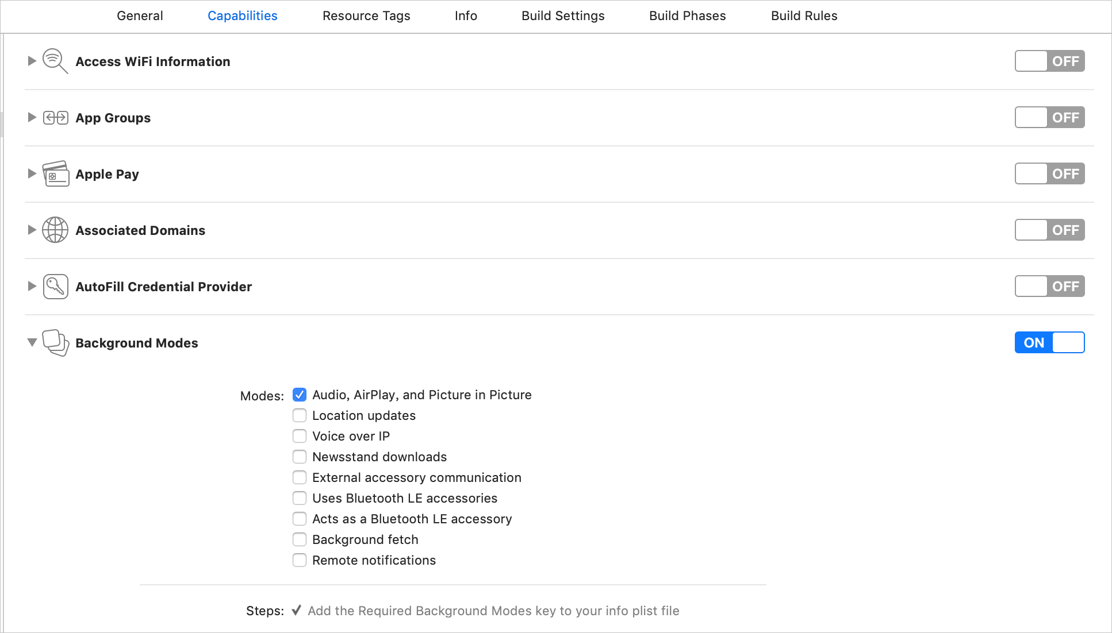The width and height of the screenshot is (1112, 633).
Task: Click the Associated Domains title text
Action: [x=140, y=230]
